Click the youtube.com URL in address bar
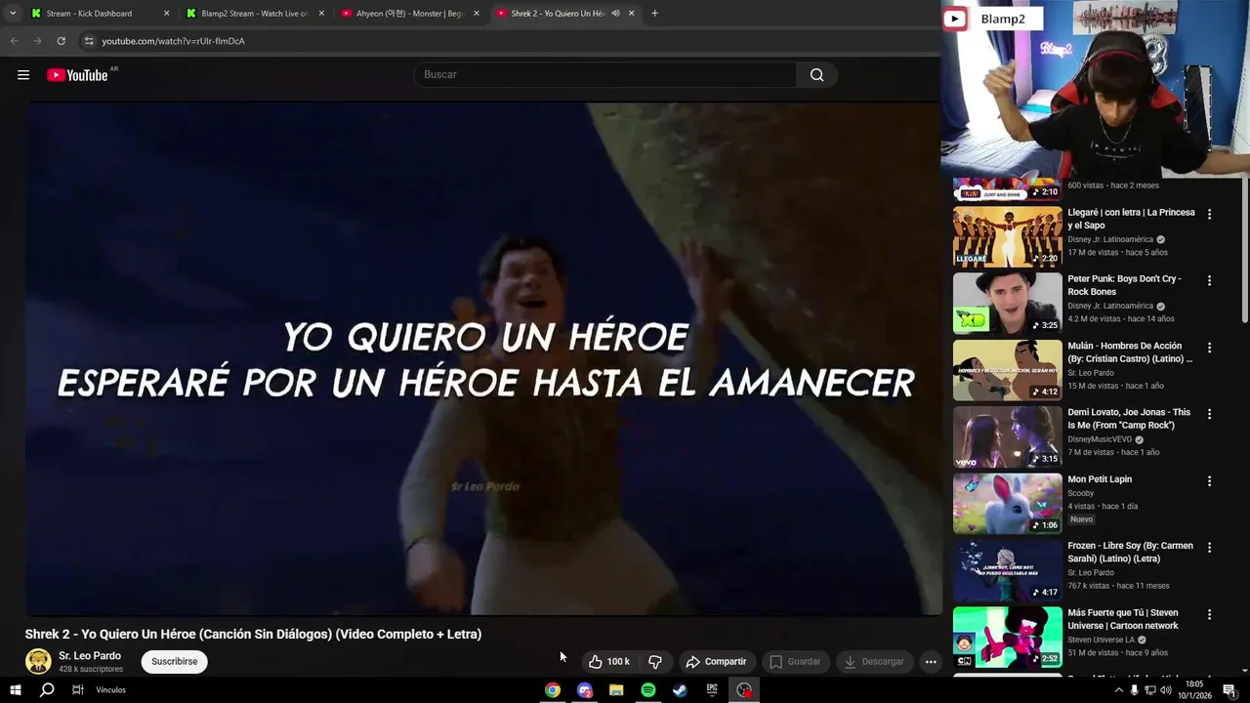The width and height of the screenshot is (1250, 703). (x=173, y=41)
